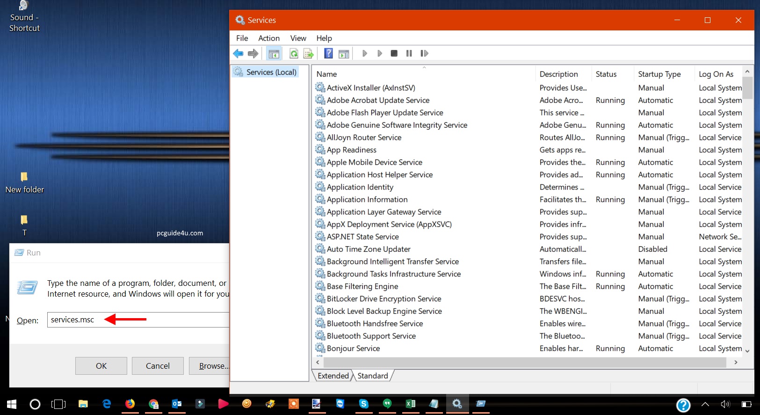Click OK in the Run dialog
The image size is (760, 415).
coord(101,366)
